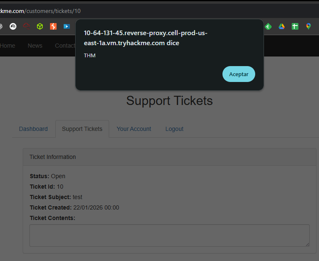Image resolution: width=319 pixels, height=261 pixels.
Task: Open the News nav item
Action: 35,46
